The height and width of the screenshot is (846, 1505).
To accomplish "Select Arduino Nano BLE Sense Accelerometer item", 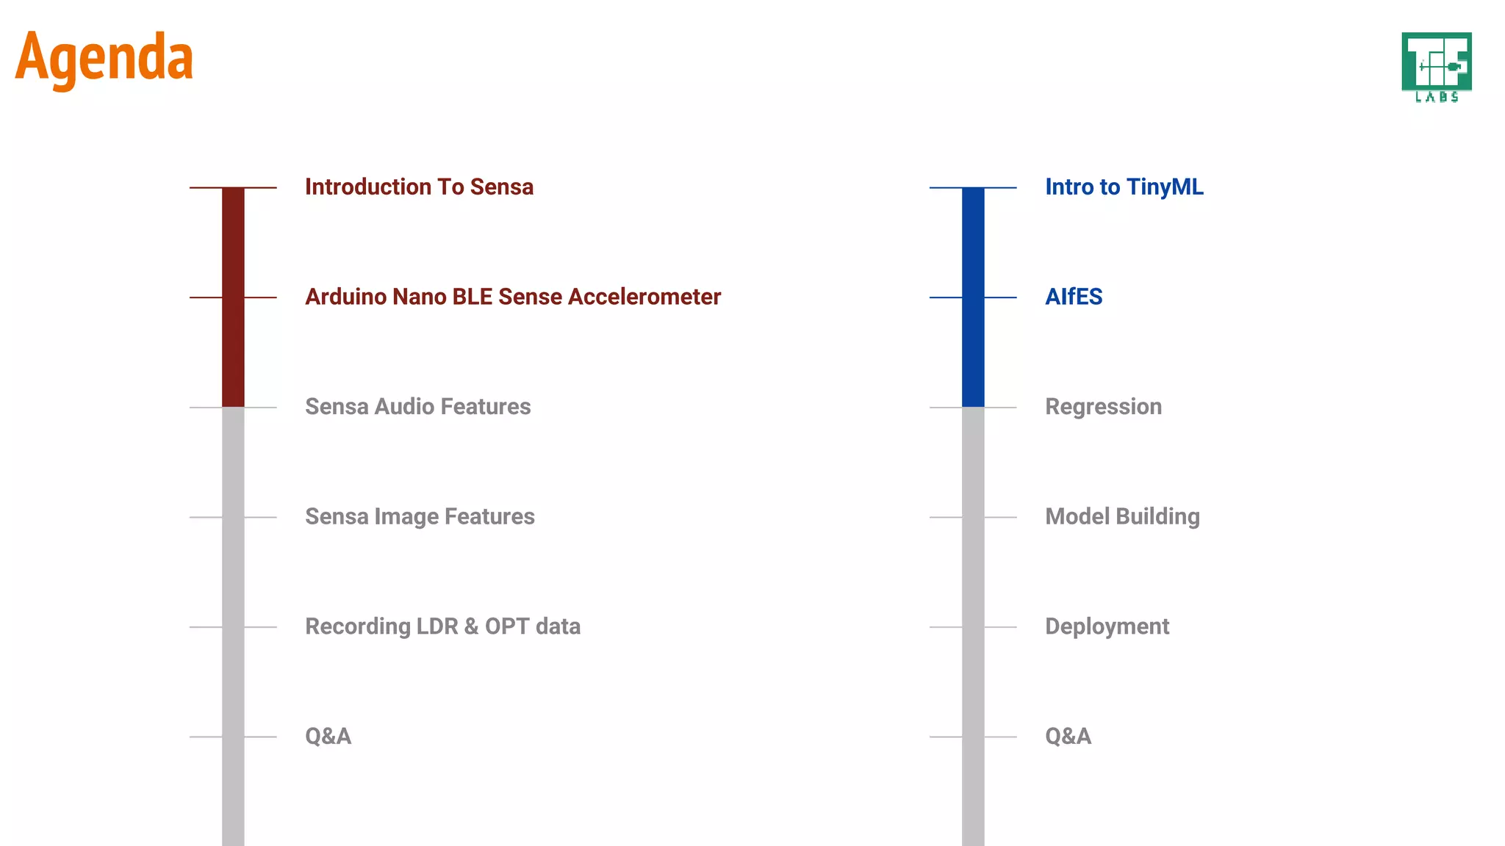I will click(x=513, y=297).
